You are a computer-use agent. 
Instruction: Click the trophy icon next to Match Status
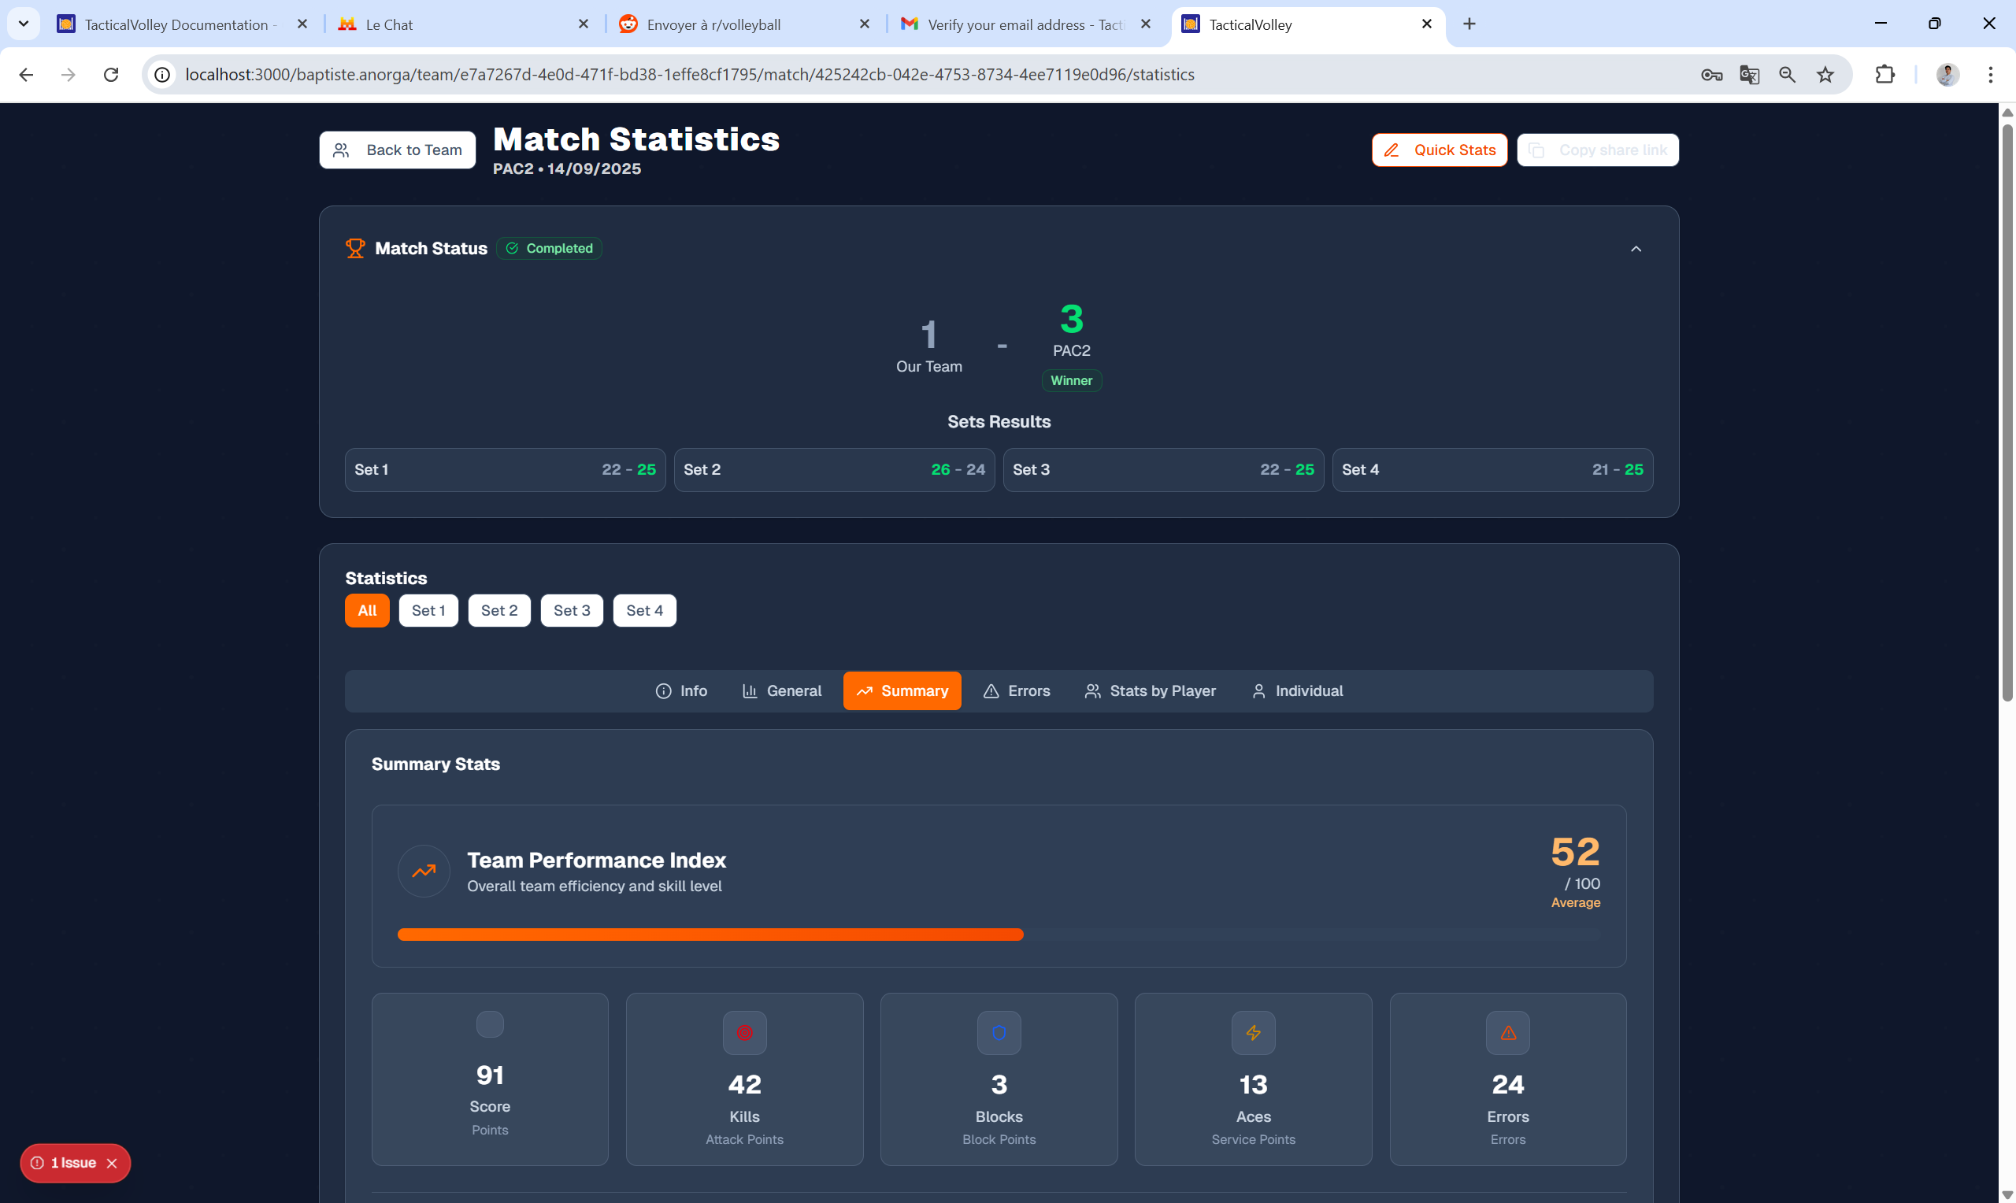click(x=355, y=248)
